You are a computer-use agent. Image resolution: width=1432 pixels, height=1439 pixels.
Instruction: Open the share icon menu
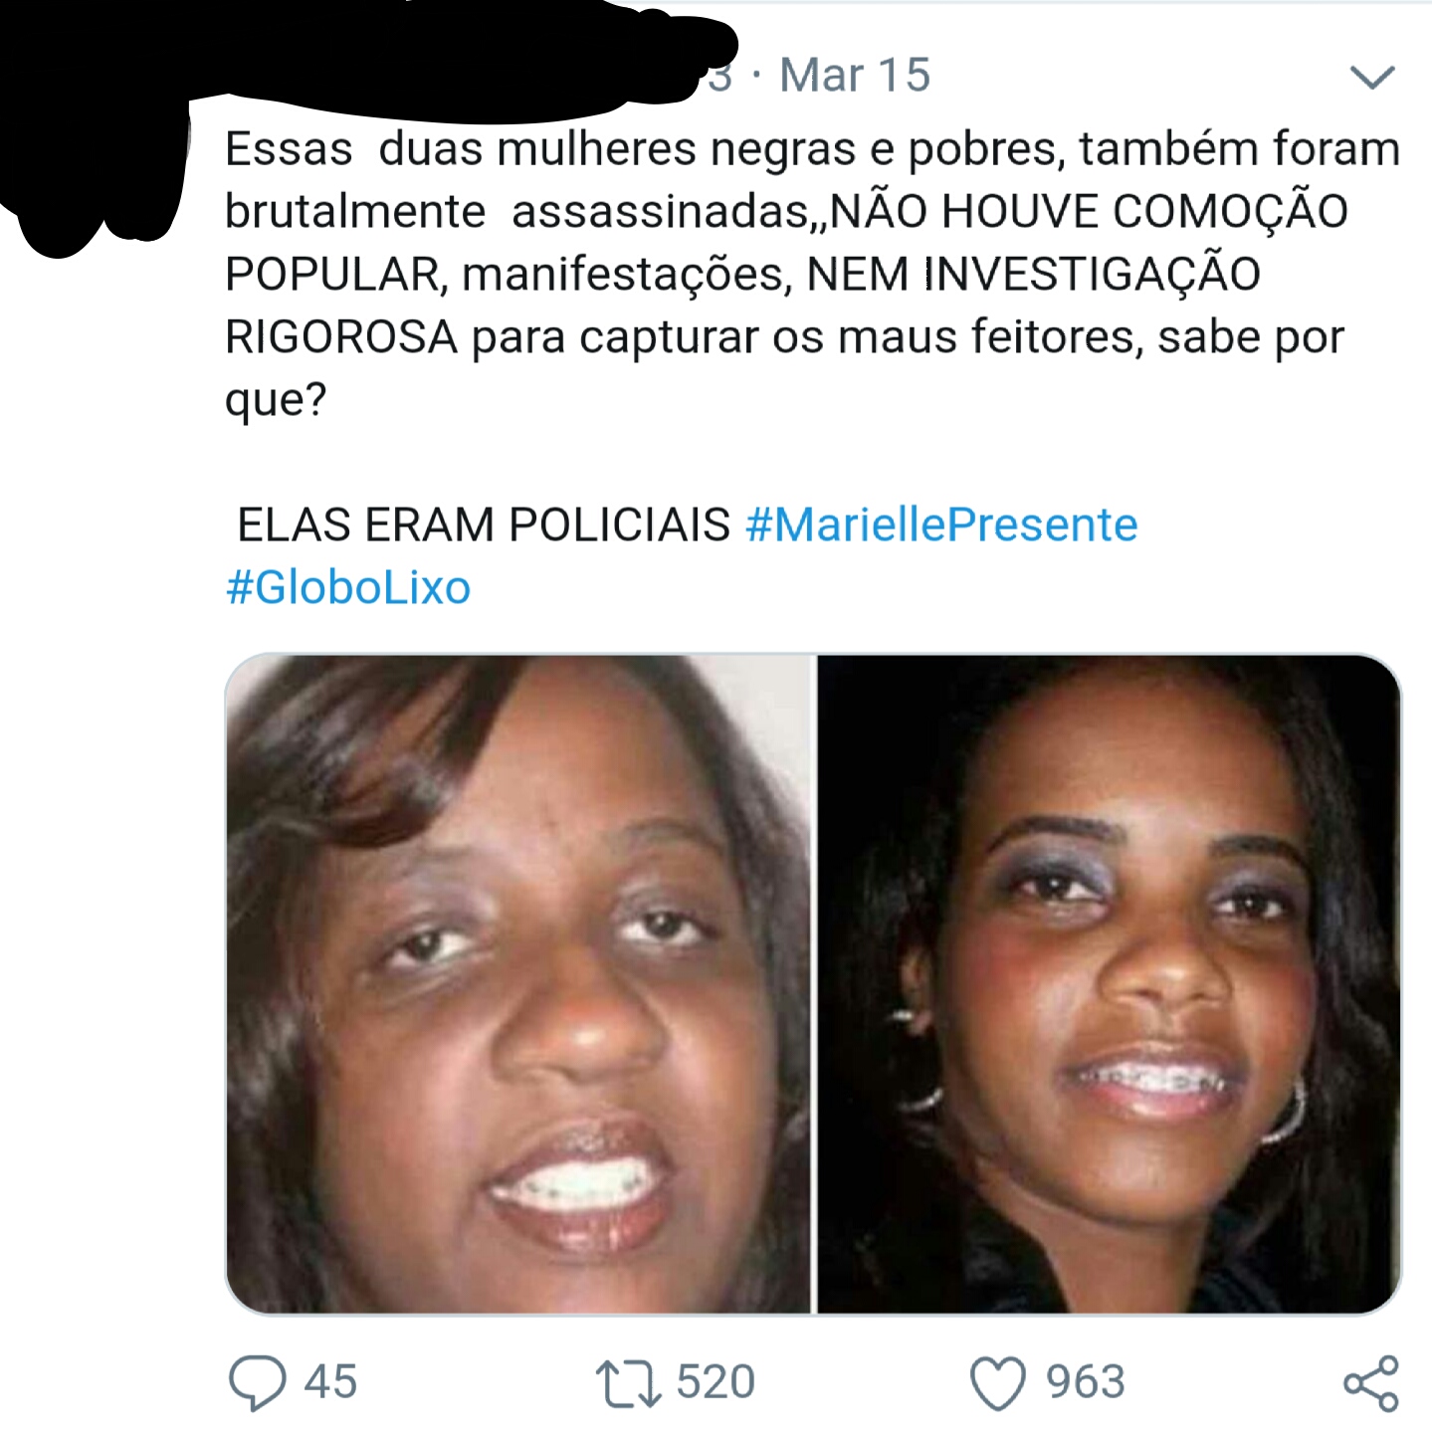tap(1371, 1383)
